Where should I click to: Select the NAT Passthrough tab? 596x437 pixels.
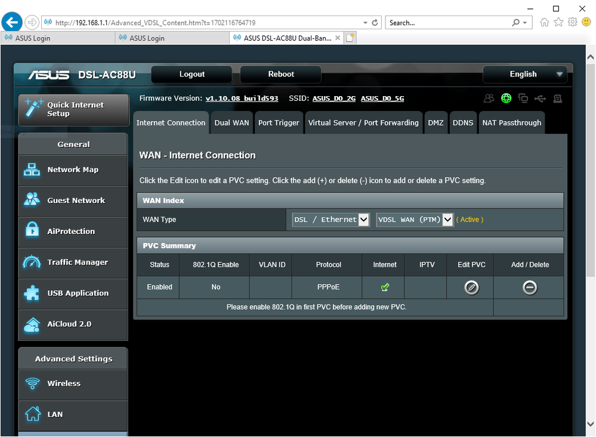(511, 123)
